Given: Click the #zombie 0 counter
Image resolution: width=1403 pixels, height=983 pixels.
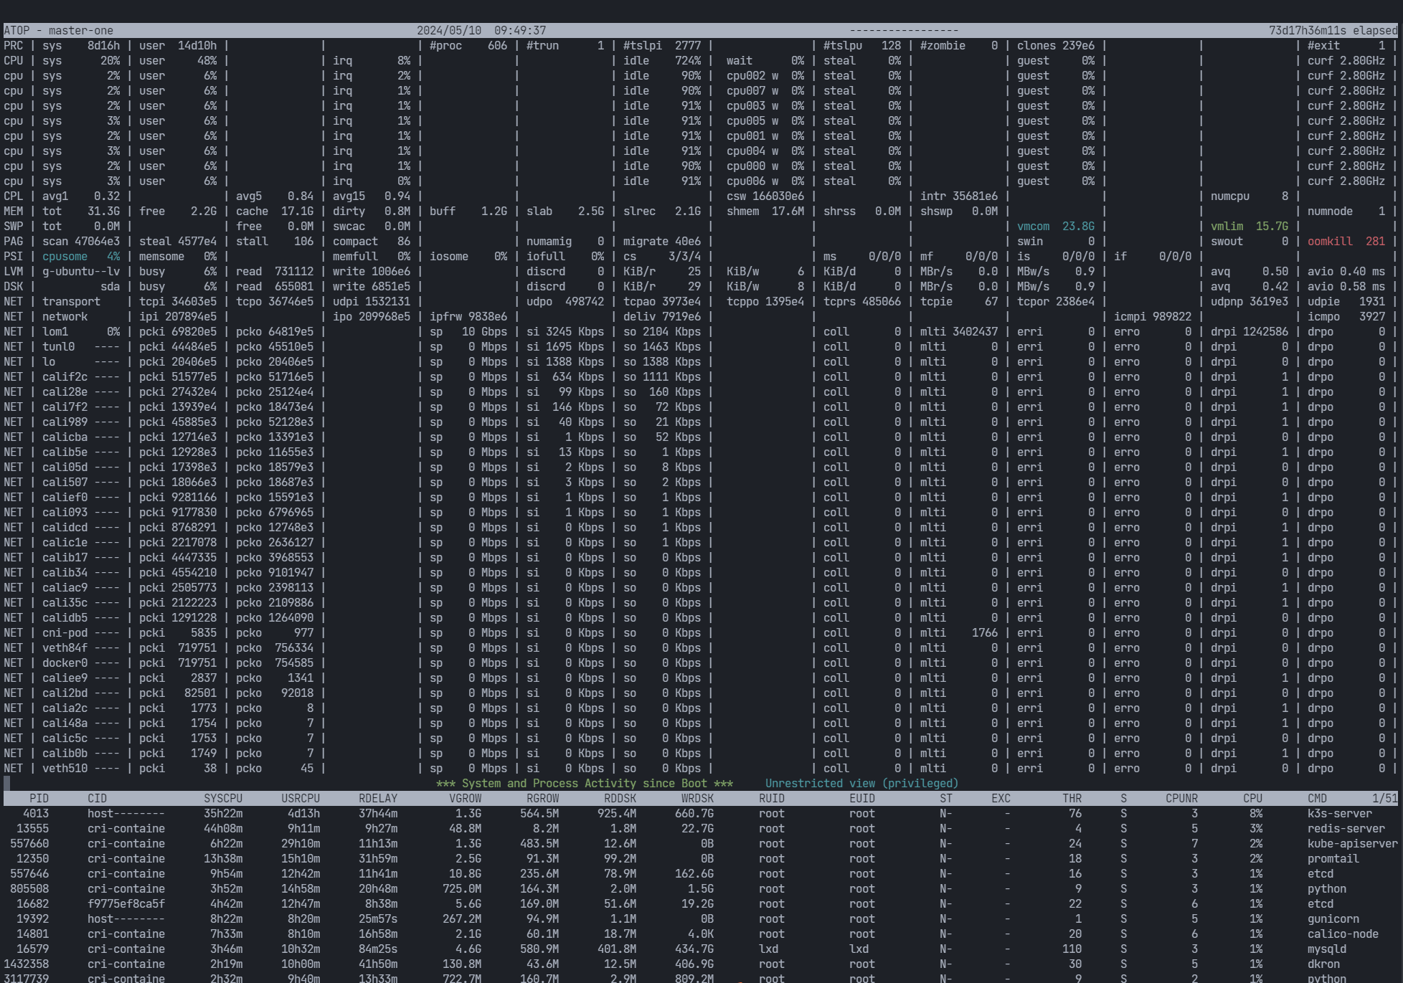Looking at the screenshot, I should (959, 45).
